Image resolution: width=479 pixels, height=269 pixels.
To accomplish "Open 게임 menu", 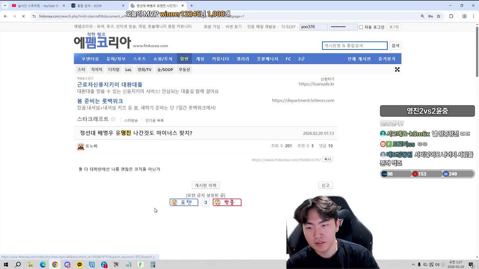I will point(200,59).
